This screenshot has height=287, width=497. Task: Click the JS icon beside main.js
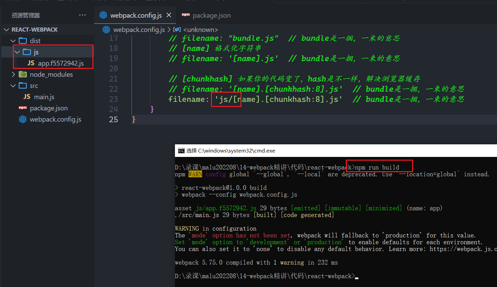tap(27, 97)
